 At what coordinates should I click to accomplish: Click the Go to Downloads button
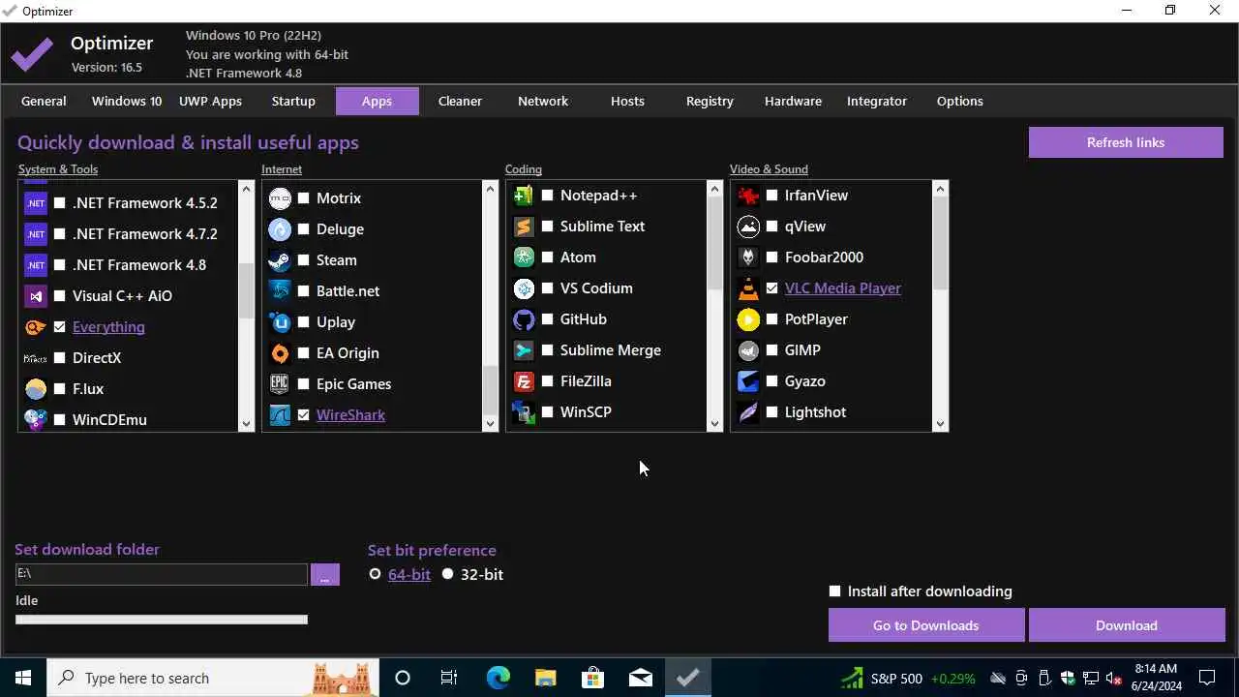tap(925, 625)
